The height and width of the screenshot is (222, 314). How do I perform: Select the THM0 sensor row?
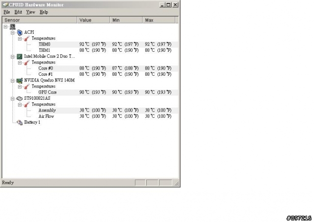pyautogui.click(x=108, y=44)
